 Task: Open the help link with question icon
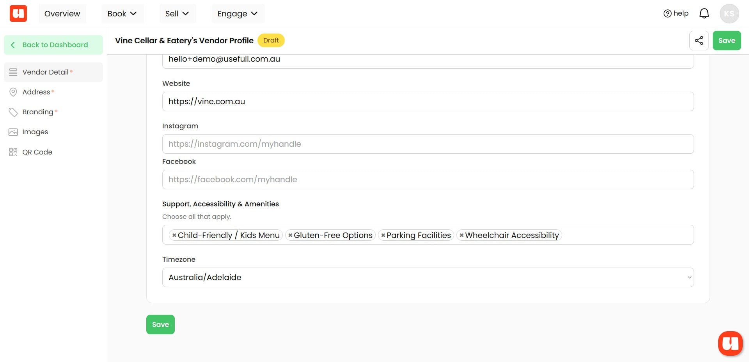pyautogui.click(x=676, y=14)
